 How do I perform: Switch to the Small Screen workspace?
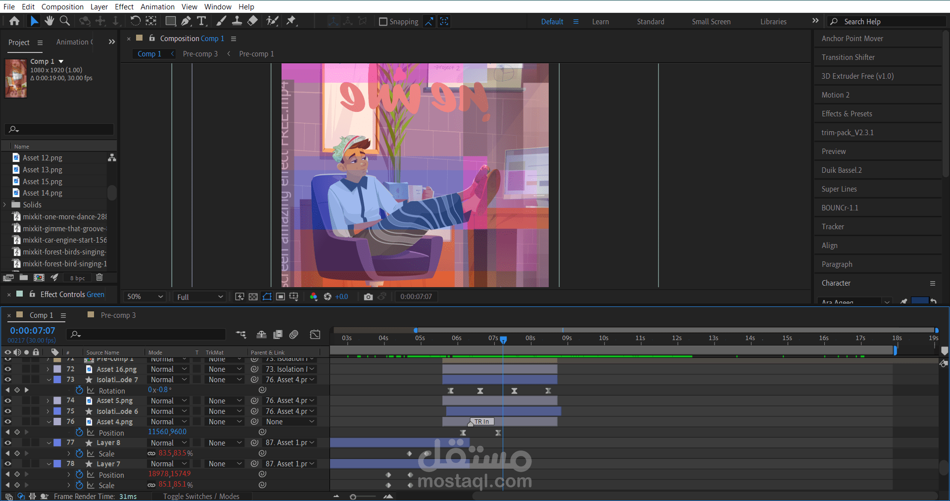(711, 22)
